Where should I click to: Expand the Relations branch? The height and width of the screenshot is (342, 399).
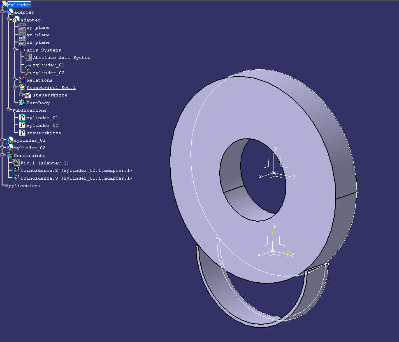click(15, 79)
